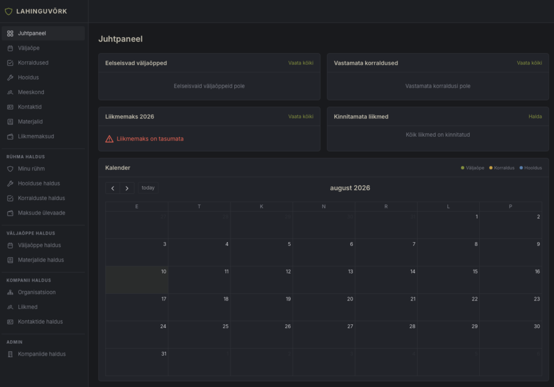Click the Lahinguvõrk brand title
The image size is (554, 387).
tap(42, 11)
